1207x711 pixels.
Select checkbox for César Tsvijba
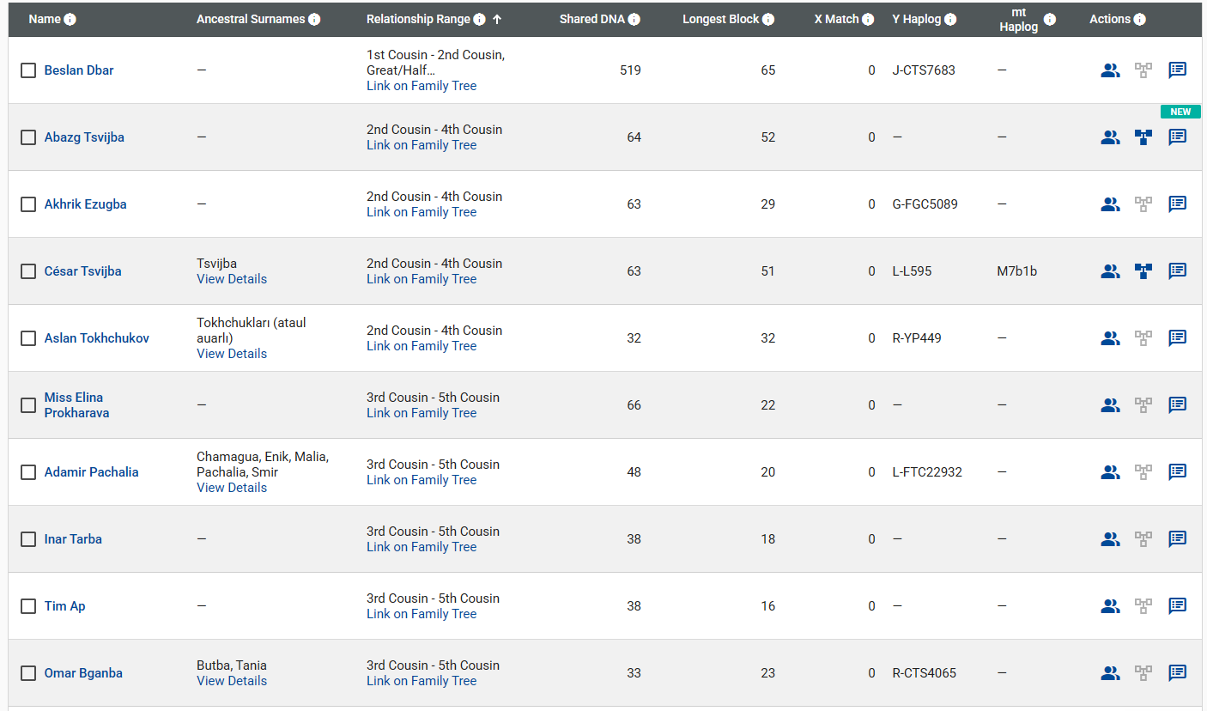coord(28,271)
